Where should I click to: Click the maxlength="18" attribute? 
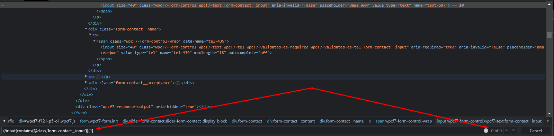pos(210,53)
